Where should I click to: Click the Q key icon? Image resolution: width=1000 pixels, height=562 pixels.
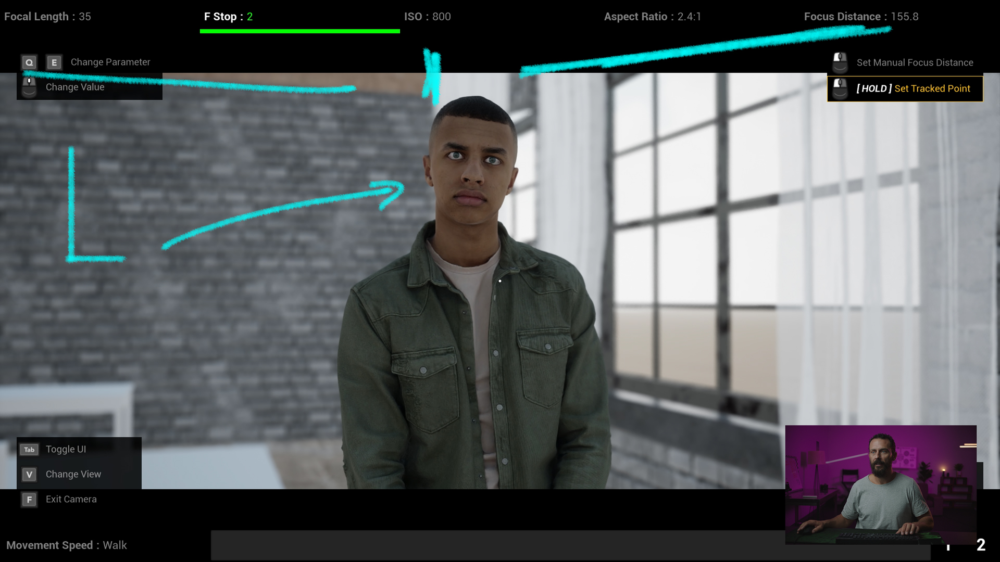29,62
